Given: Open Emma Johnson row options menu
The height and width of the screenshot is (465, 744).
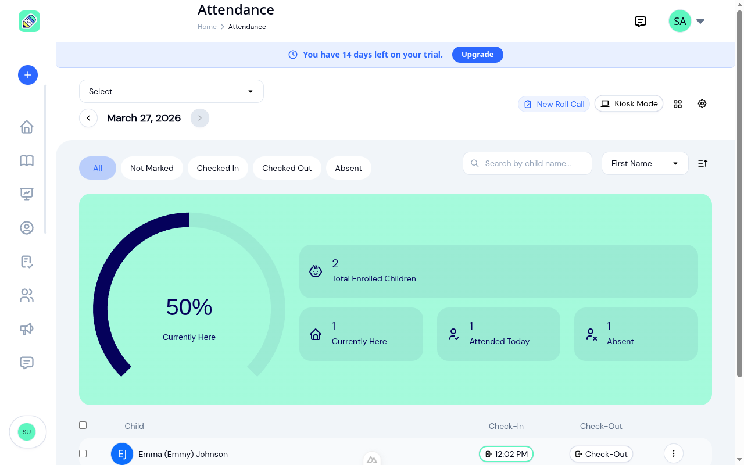Looking at the screenshot, I should [674, 453].
